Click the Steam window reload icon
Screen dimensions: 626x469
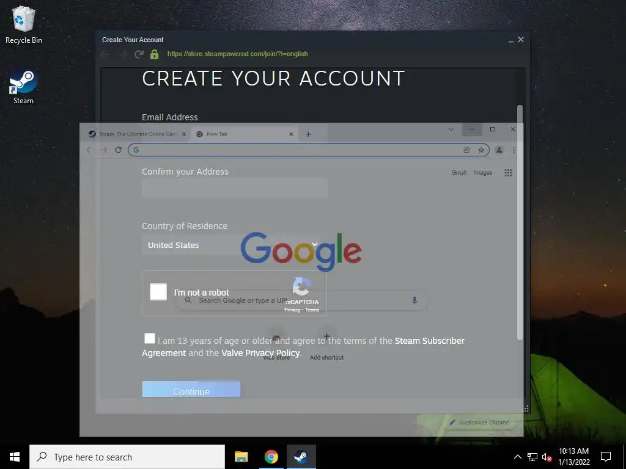139,54
